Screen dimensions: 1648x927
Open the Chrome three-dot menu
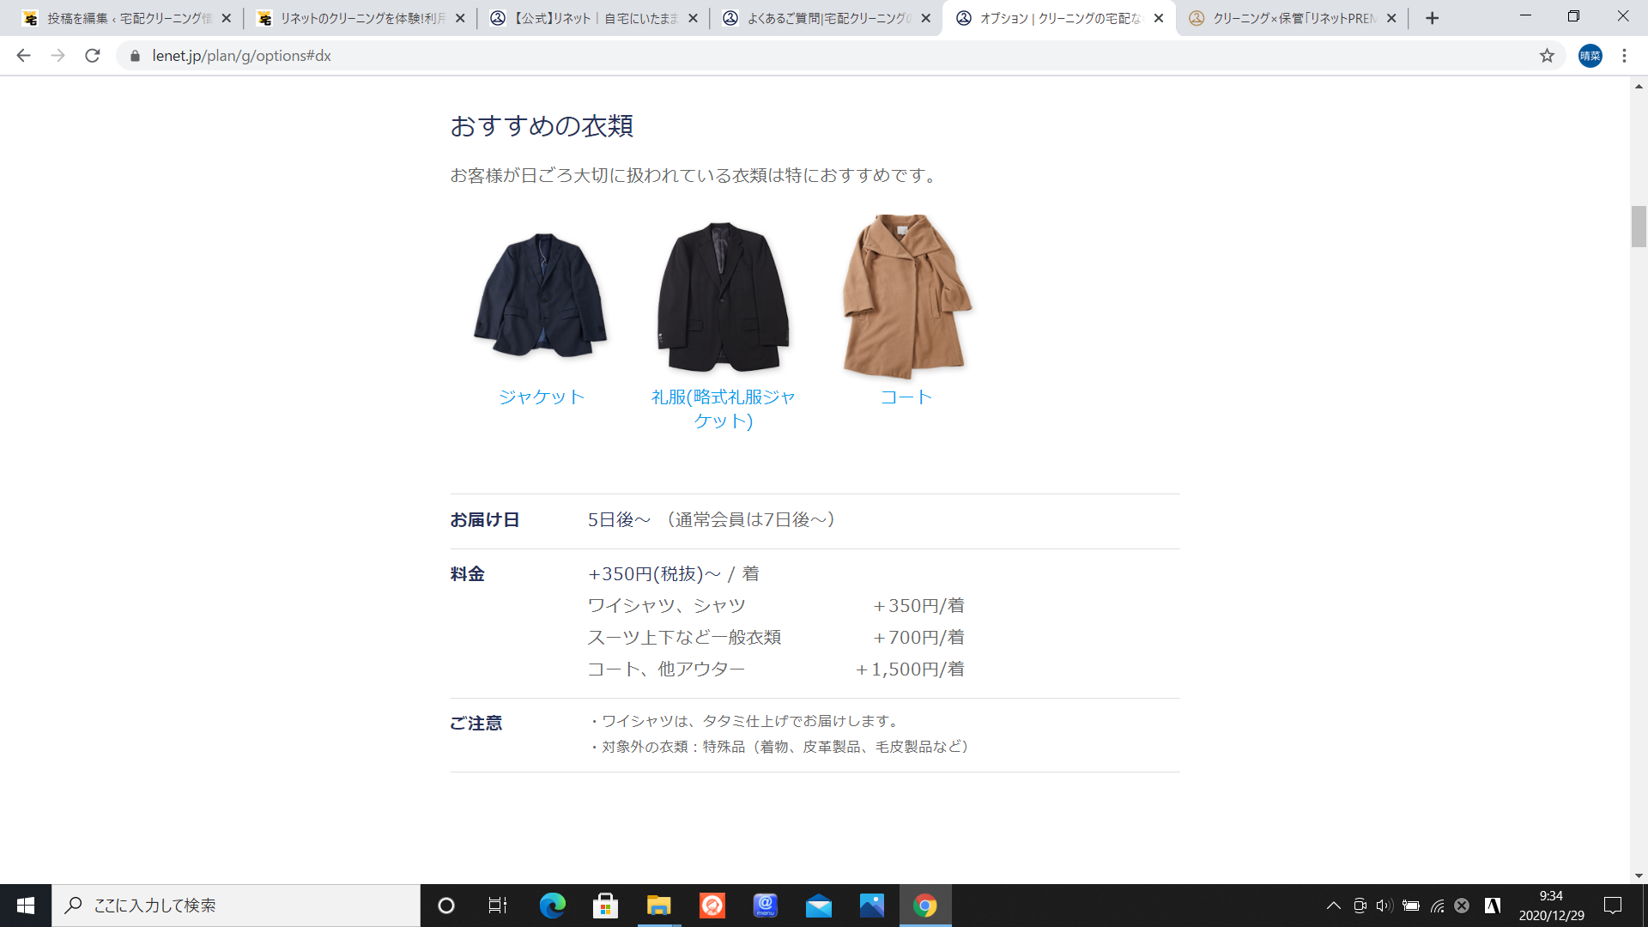[1624, 56]
